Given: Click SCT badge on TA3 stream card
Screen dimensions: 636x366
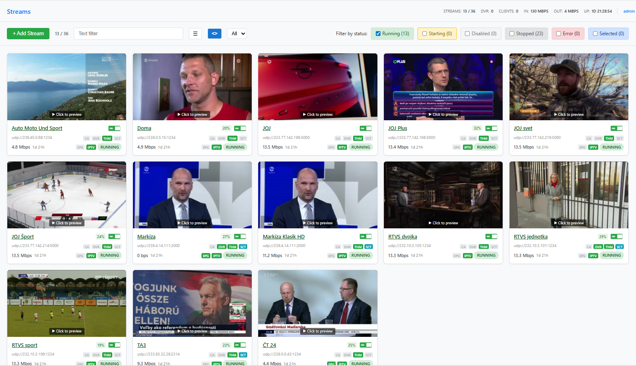Looking at the screenshot, I should pos(243,355).
